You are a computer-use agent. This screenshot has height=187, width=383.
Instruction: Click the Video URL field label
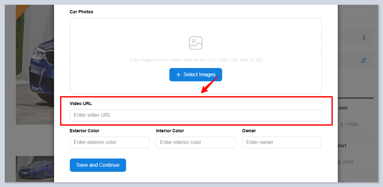[x=81, y=103]
